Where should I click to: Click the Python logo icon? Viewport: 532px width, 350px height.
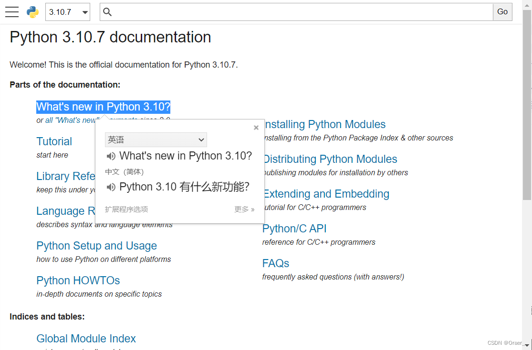[x=32, y=12]
